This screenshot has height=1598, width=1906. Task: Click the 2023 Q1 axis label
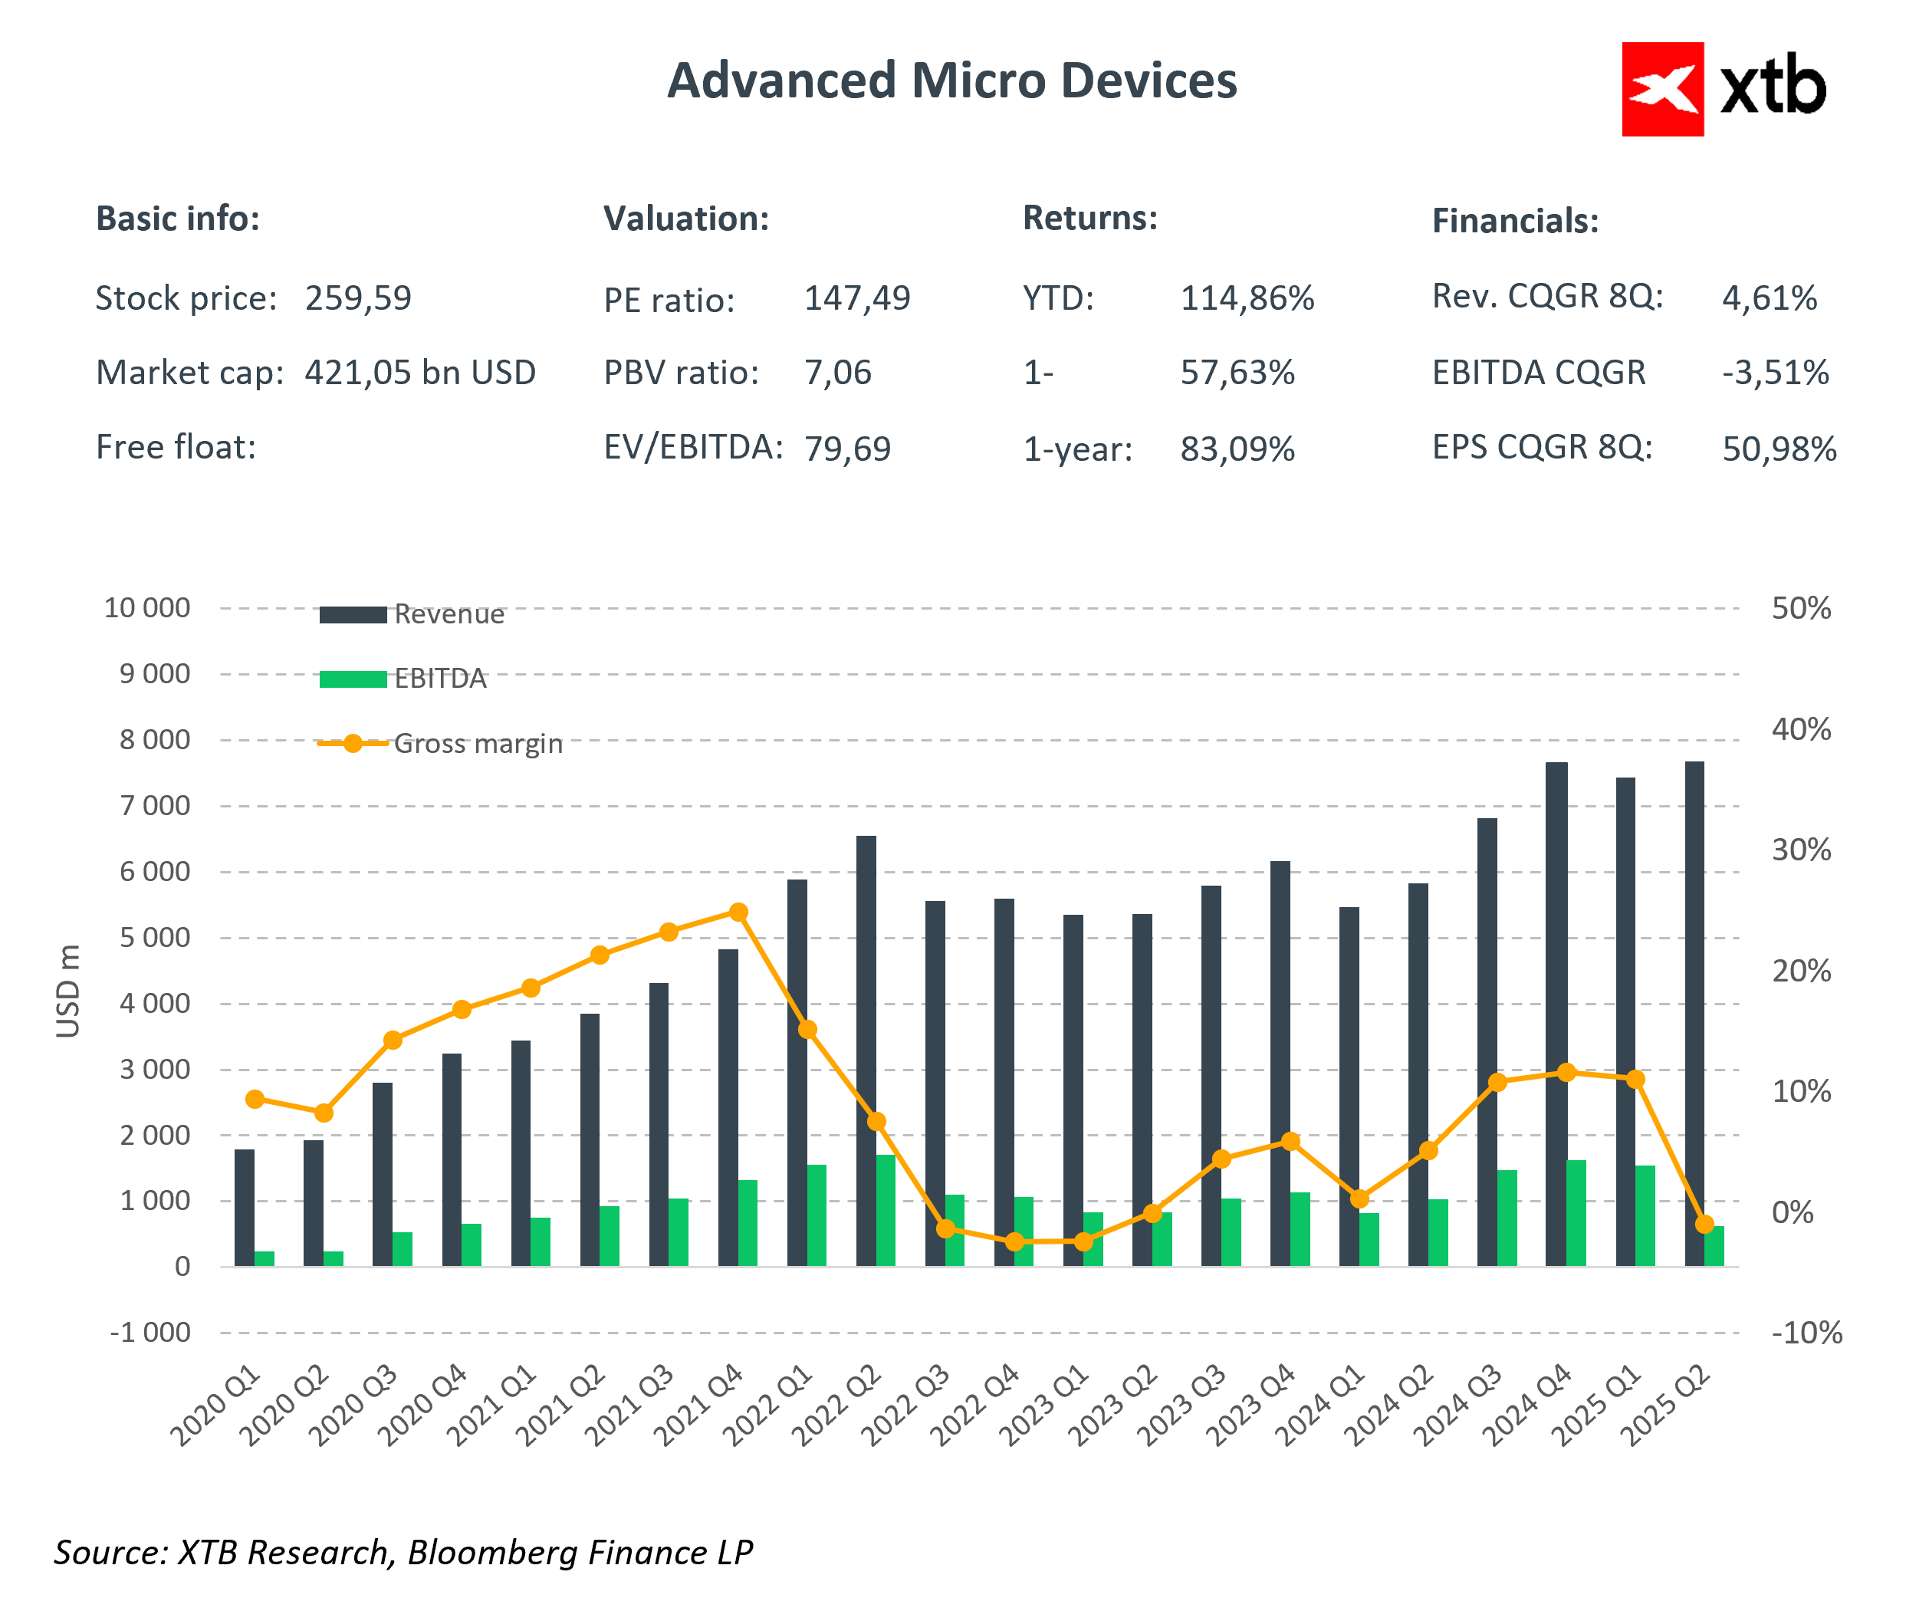click(1046, 1404)
